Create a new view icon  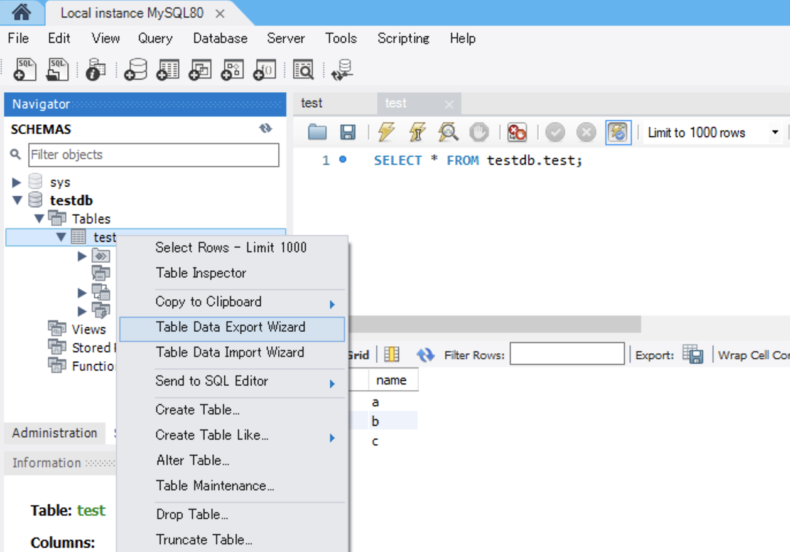200,69
